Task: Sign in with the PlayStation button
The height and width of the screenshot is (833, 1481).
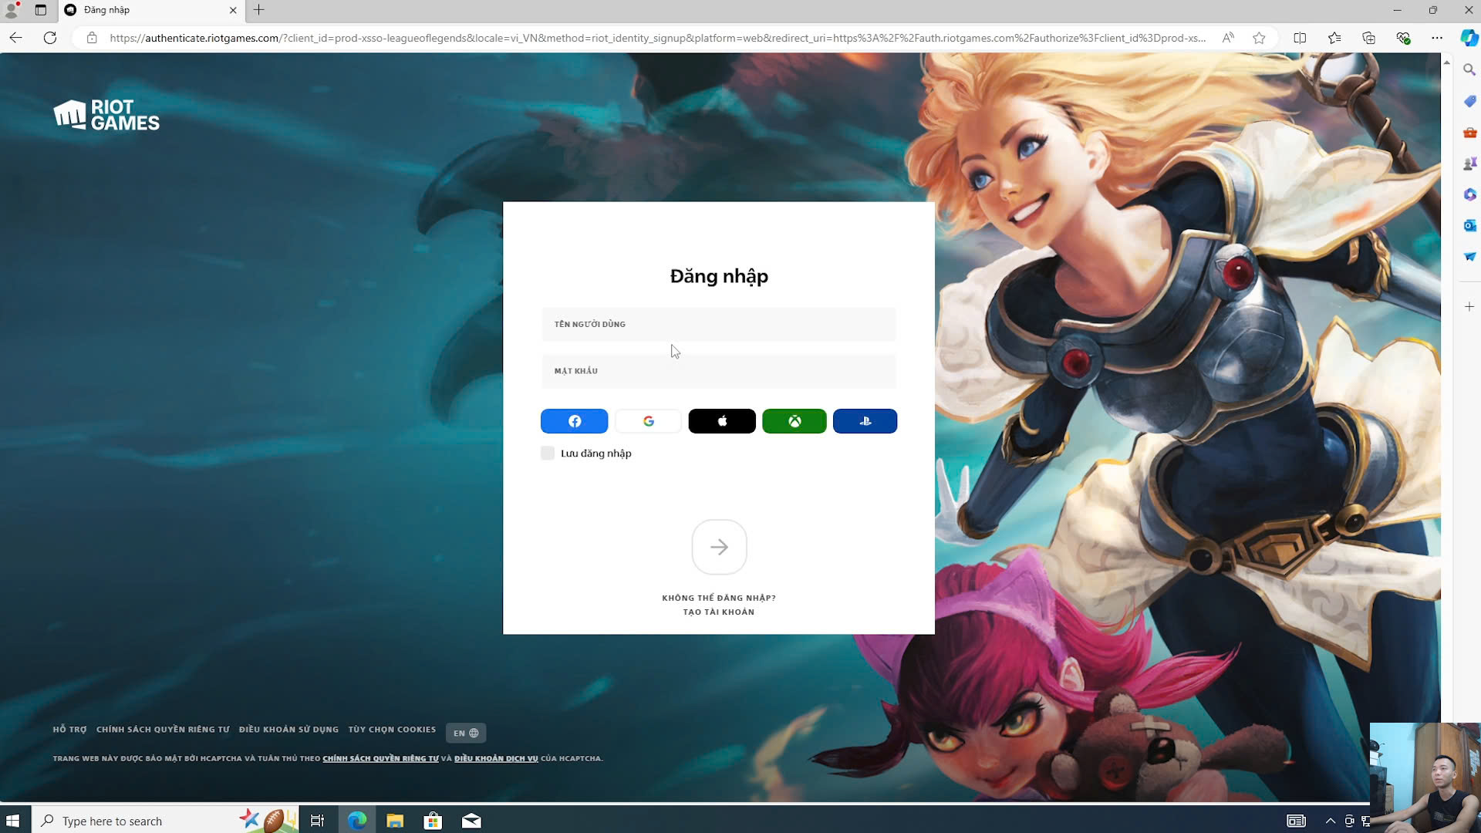Action: click(865, 421)
